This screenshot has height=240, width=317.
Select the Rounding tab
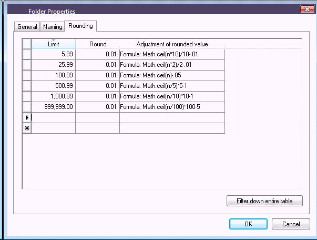tap(80, 26)
